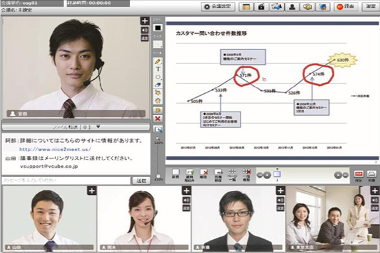Click the red X clear-drawing icon
This screenshot has width=380, height=253.
pyautogui.click(x=158, y=118)
